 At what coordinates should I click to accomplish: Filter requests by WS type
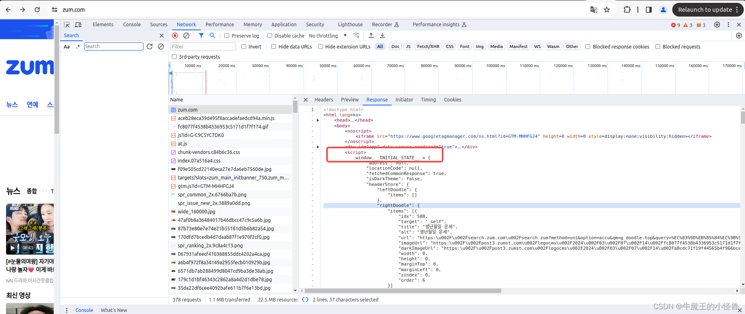click(537, 46)
